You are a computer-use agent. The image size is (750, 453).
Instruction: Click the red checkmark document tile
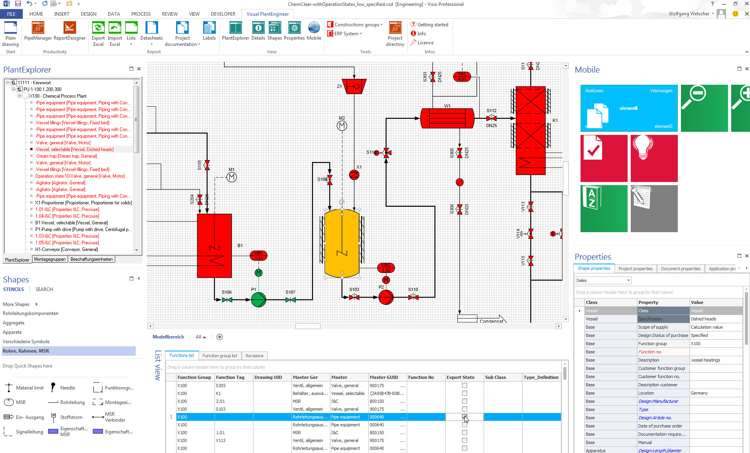604,158
